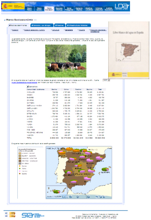Image resolution: width=151 pixels, height=220 pixels.
Task: Click the map scale value field
Action: point(58,197)
